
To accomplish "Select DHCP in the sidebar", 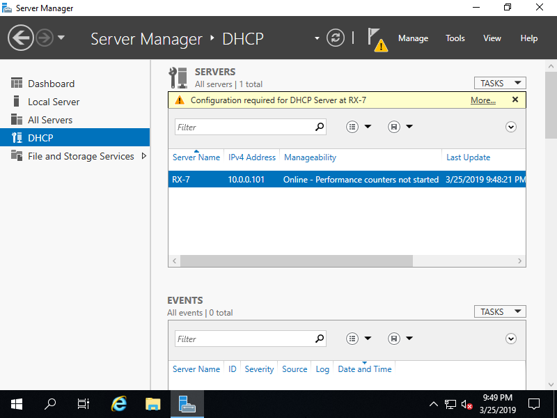I will (74, 137).
